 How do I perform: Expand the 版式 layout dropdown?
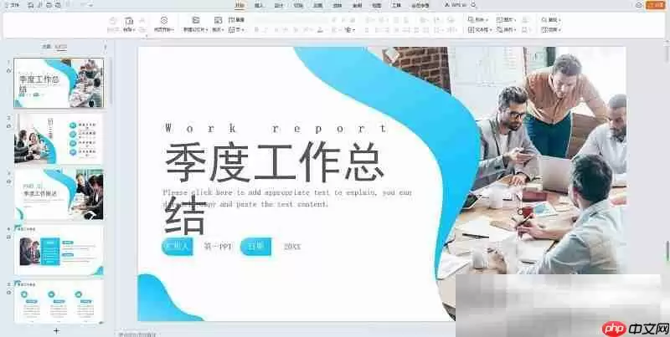coord(218,30)
